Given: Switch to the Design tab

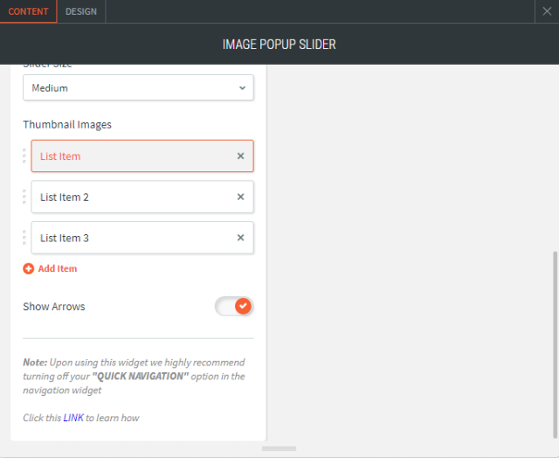Looking at the screenshot, I should [81, 11].
